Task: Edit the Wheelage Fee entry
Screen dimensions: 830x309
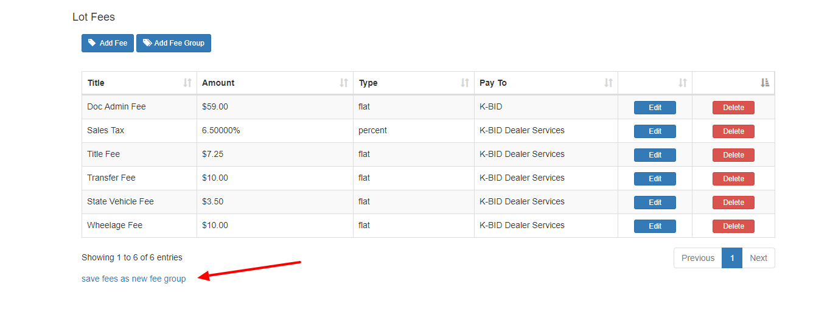Action: 655,226
